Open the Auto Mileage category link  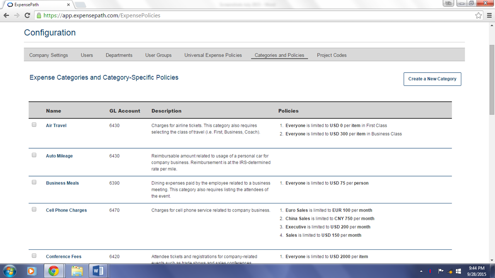59,156
